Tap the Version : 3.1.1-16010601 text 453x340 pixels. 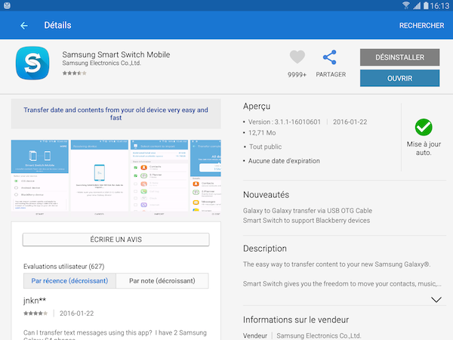coord(285,122)
